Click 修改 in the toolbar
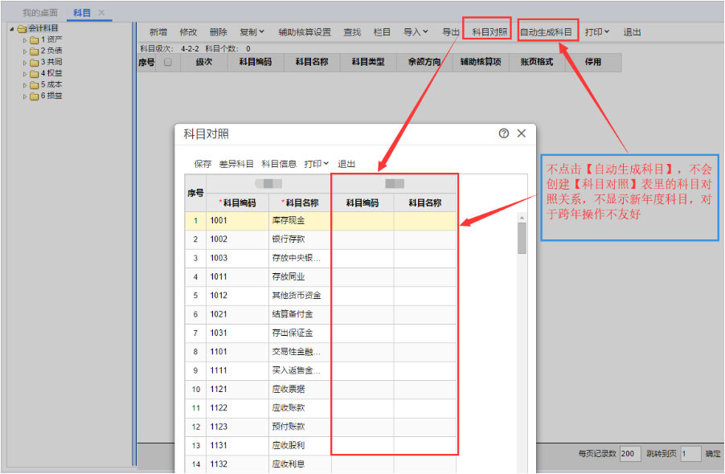The height and width of the screenshot is (474, 725). (188, 32)
